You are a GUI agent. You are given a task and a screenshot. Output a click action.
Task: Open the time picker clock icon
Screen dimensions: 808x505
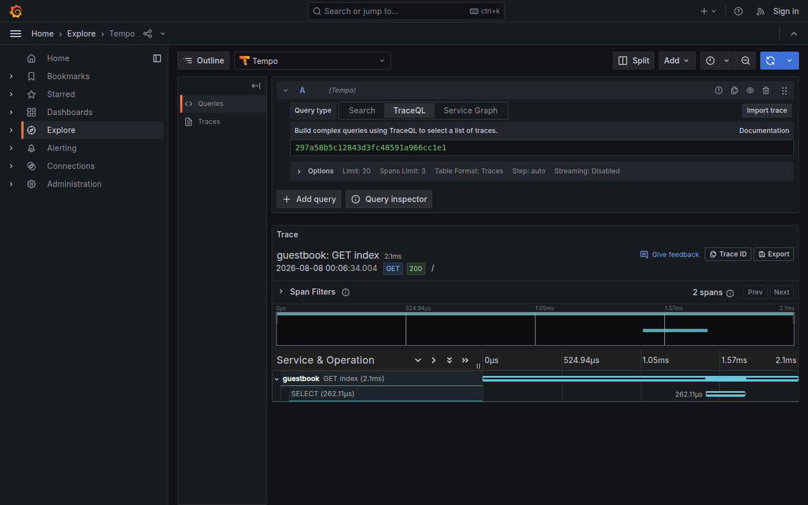[x=710, y=61]
